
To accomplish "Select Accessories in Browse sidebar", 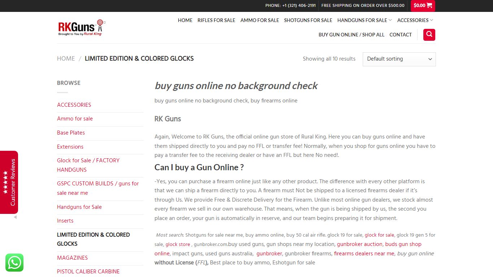I will 74,105.
